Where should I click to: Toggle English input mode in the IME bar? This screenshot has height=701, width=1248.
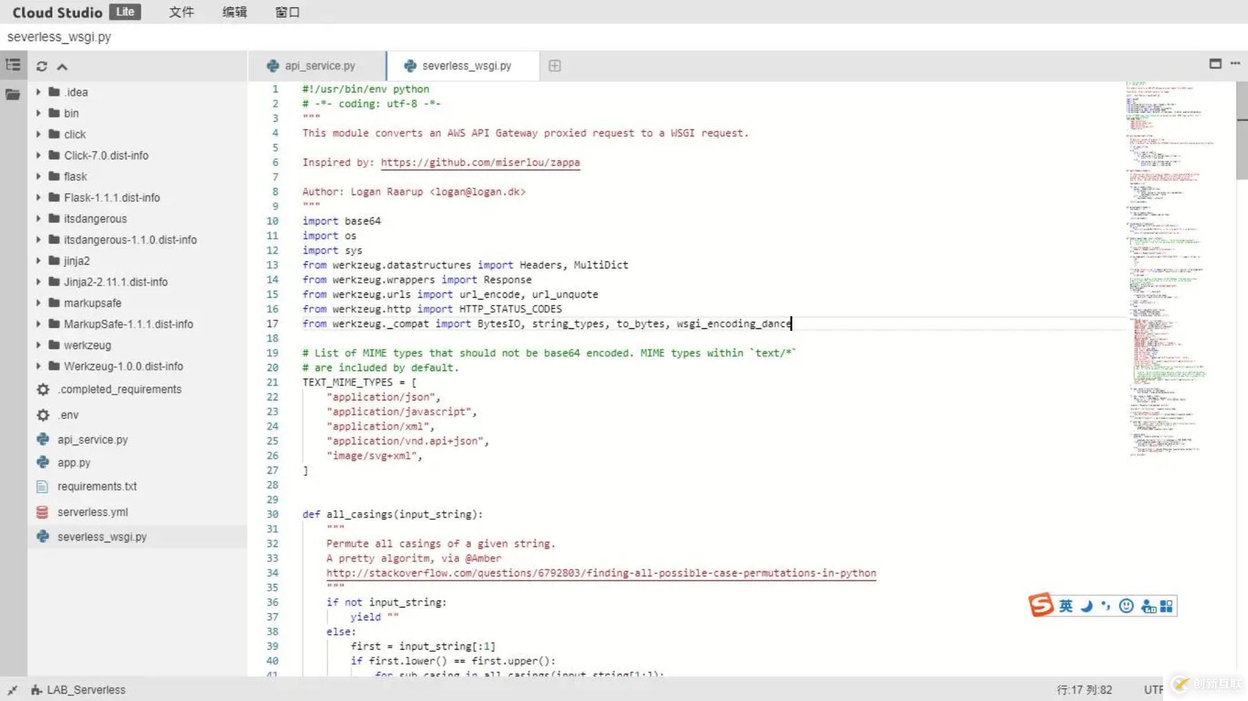tap(1066, 606)
